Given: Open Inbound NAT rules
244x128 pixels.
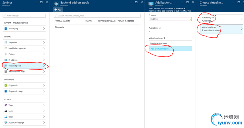Looking at the screenshot, I should coord(24,72).
